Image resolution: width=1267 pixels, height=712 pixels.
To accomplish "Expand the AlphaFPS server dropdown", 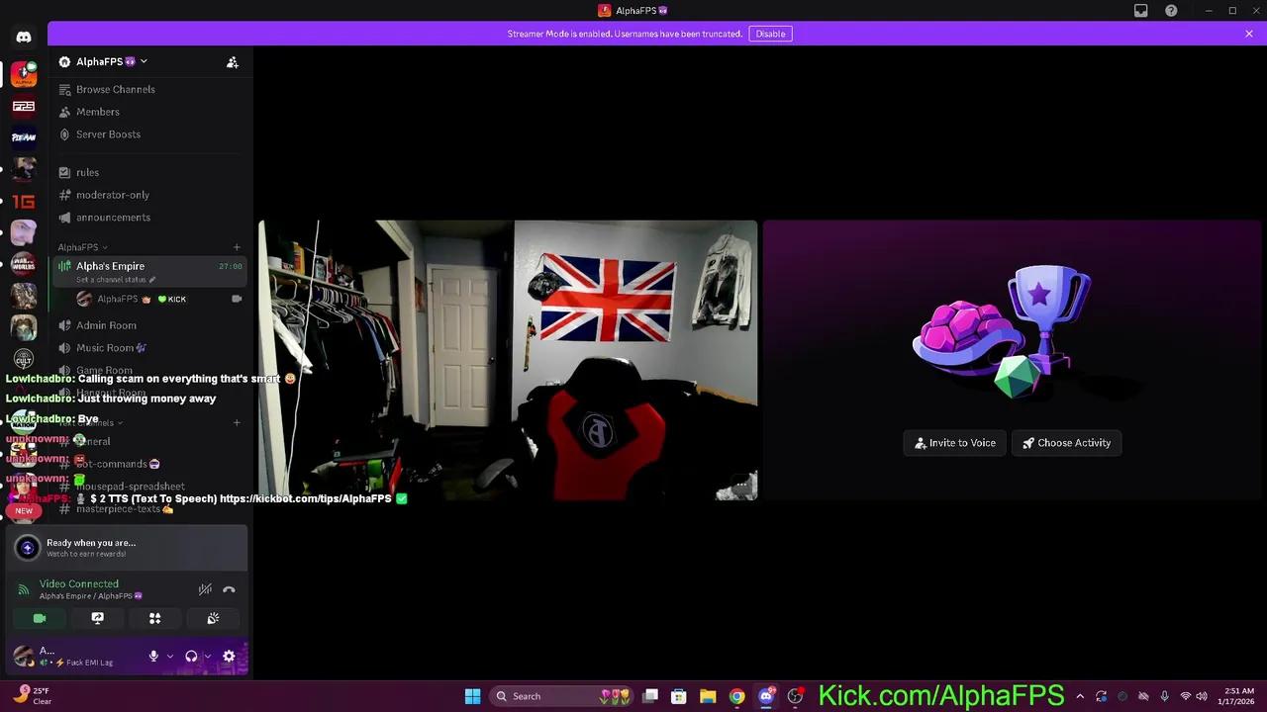I will [144, 61].
